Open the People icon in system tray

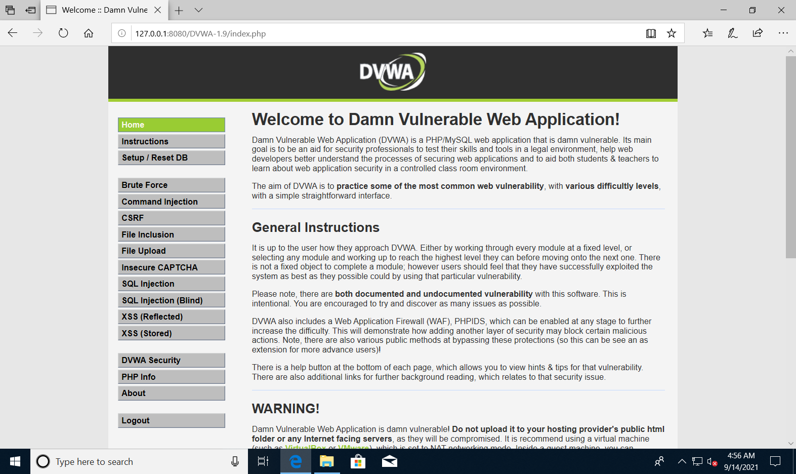click(x=659, y=461)
